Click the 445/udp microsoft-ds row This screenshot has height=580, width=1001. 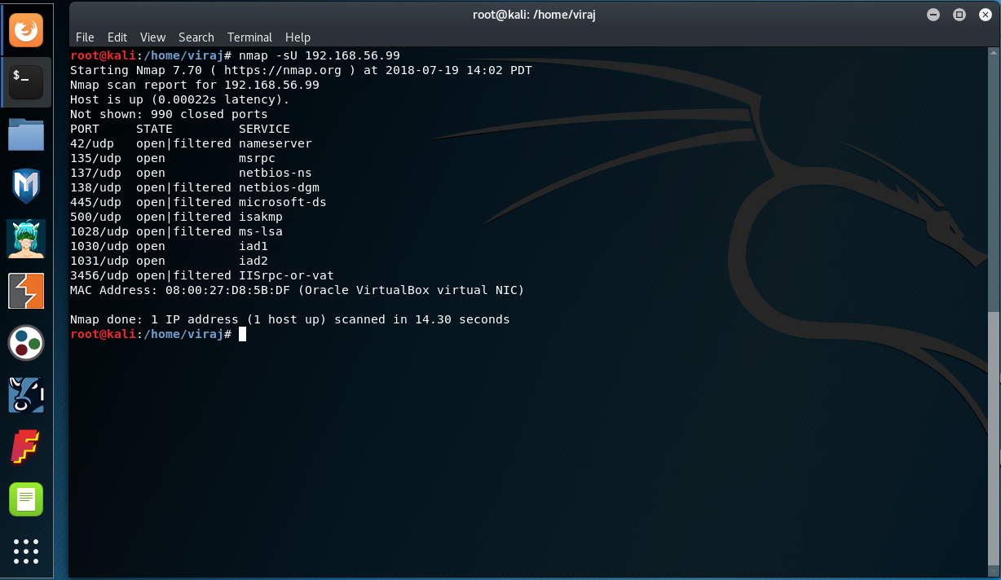point(198,202)
